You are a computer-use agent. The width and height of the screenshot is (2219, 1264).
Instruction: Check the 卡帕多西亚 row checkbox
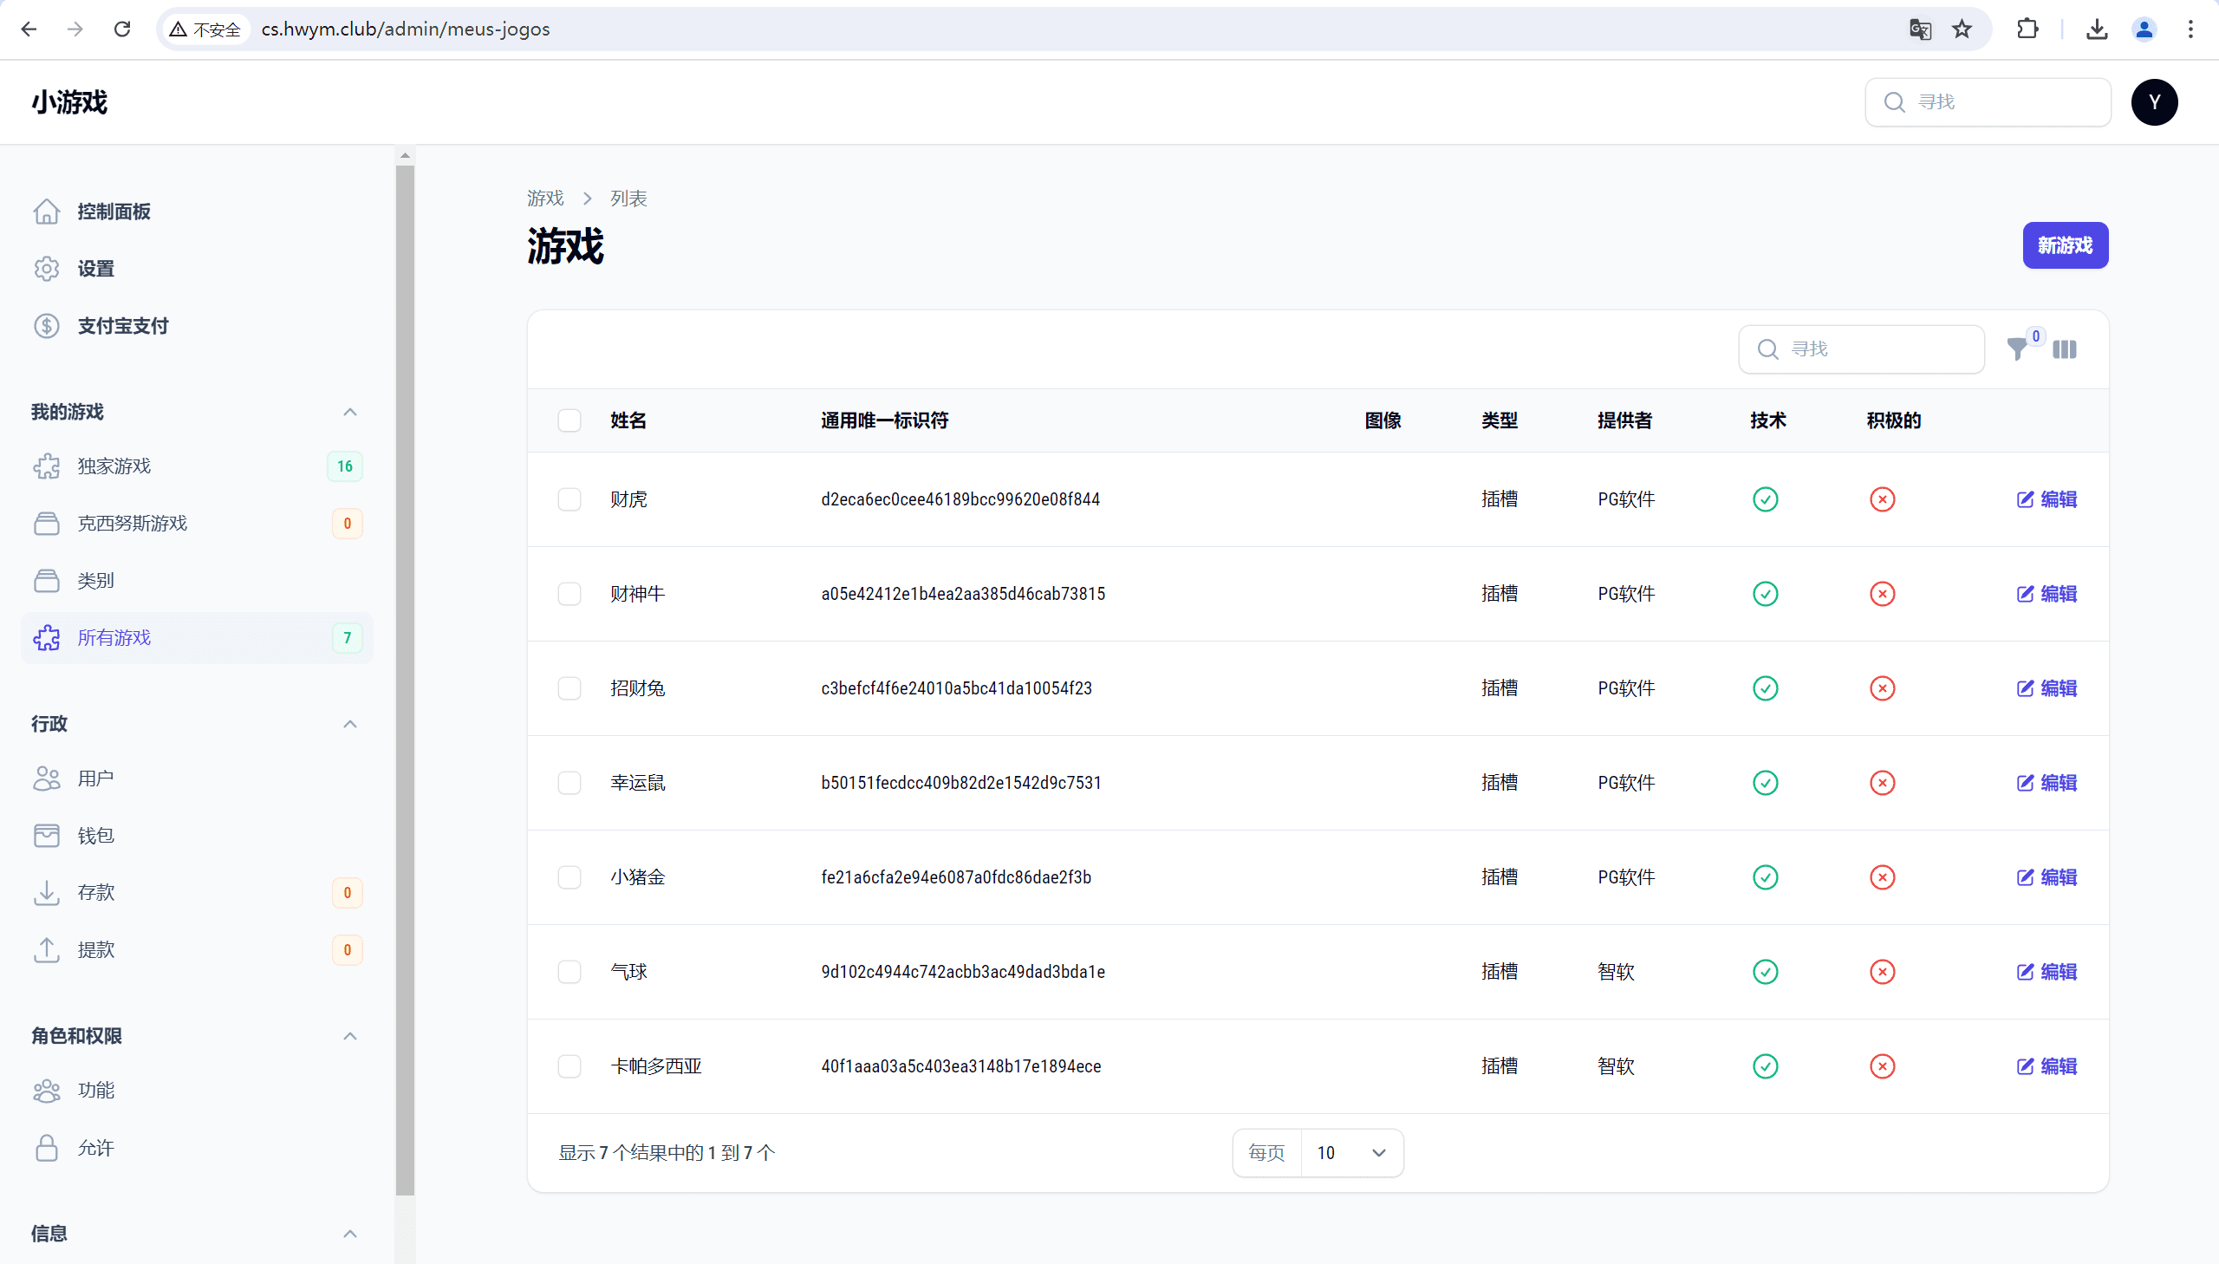(x=569, y=1066)
